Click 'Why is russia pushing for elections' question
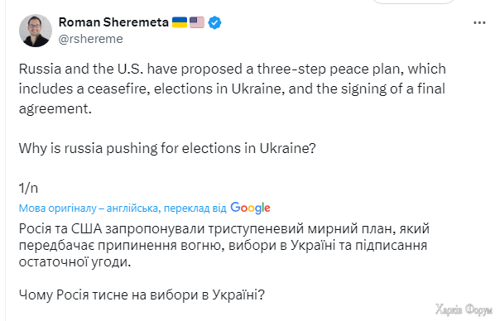 point(167,148)
